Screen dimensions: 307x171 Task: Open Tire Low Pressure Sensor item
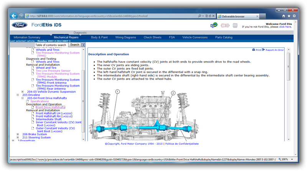pos(53,71)
